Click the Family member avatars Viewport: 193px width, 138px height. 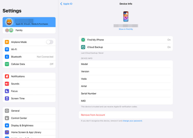click(9, 30)
